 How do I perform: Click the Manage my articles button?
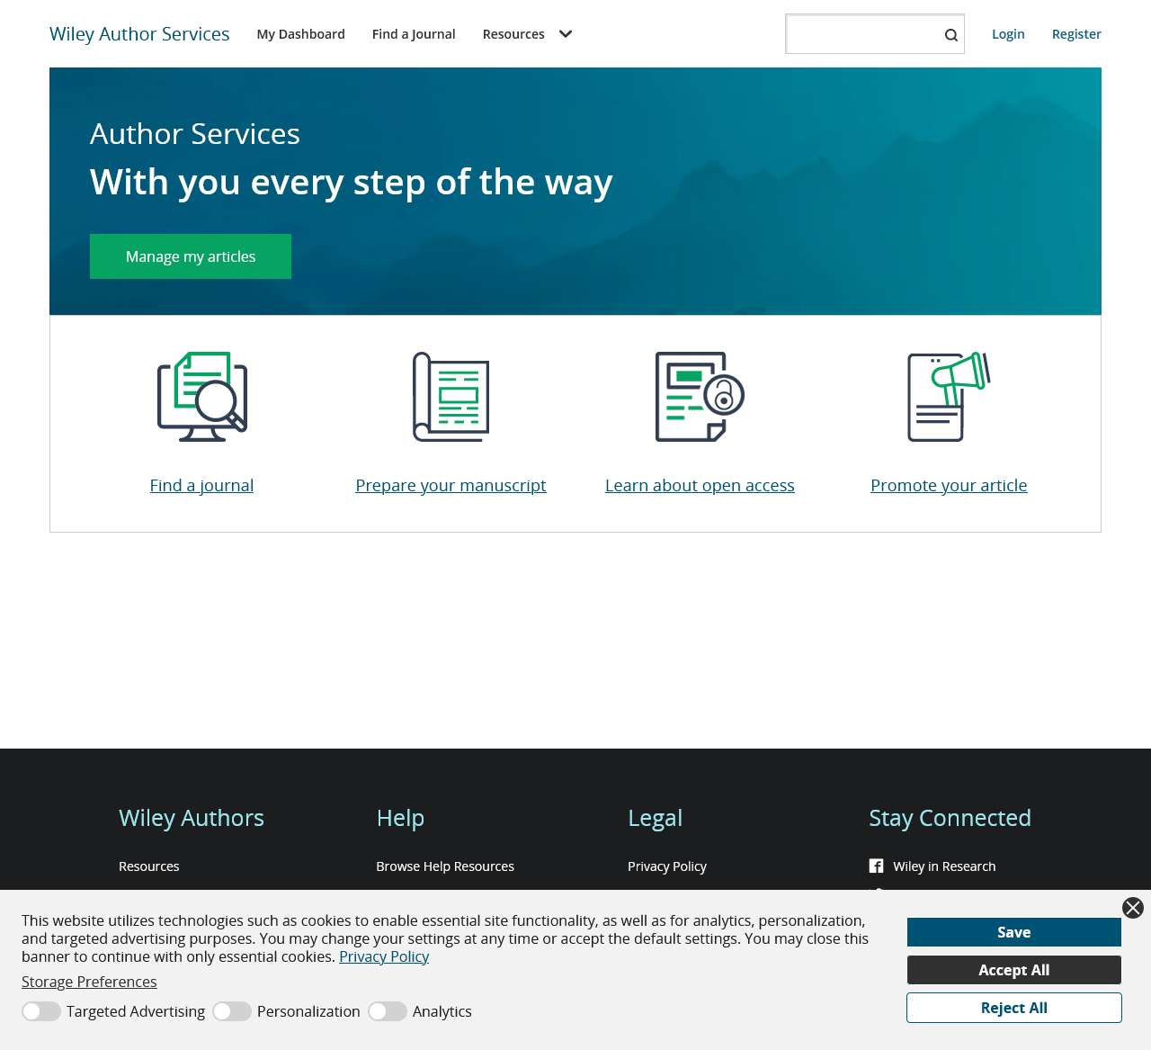pyautogui.click(x=191, y=256)
